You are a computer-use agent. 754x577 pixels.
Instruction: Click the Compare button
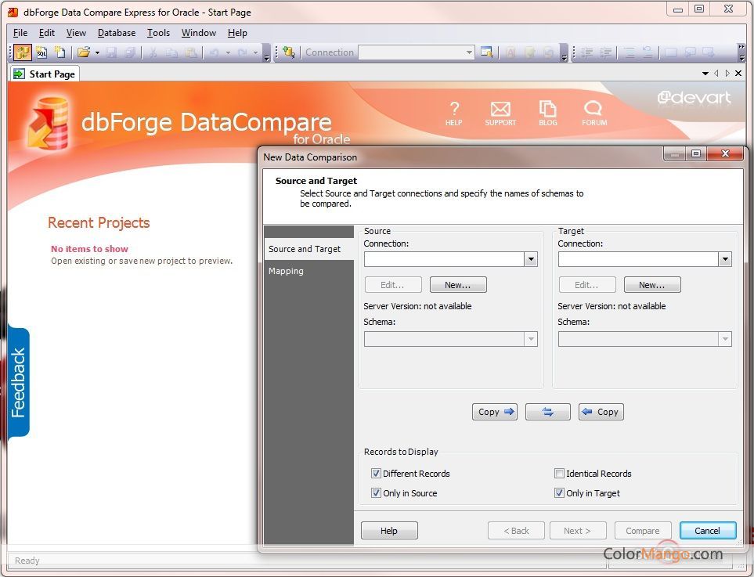pos(642,530)
